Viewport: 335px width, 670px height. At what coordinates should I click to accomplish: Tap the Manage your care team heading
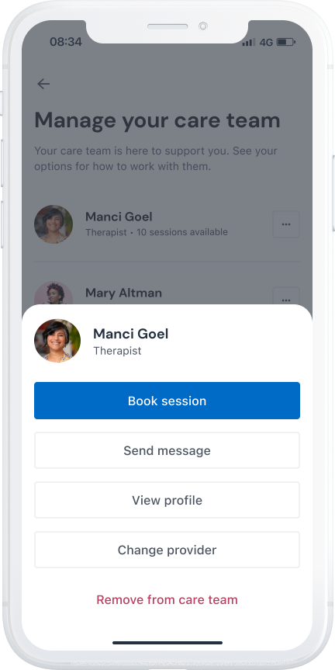157,120
